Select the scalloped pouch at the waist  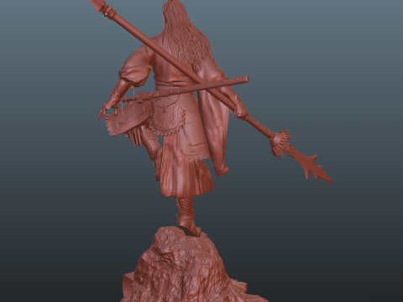pos(167,117)
